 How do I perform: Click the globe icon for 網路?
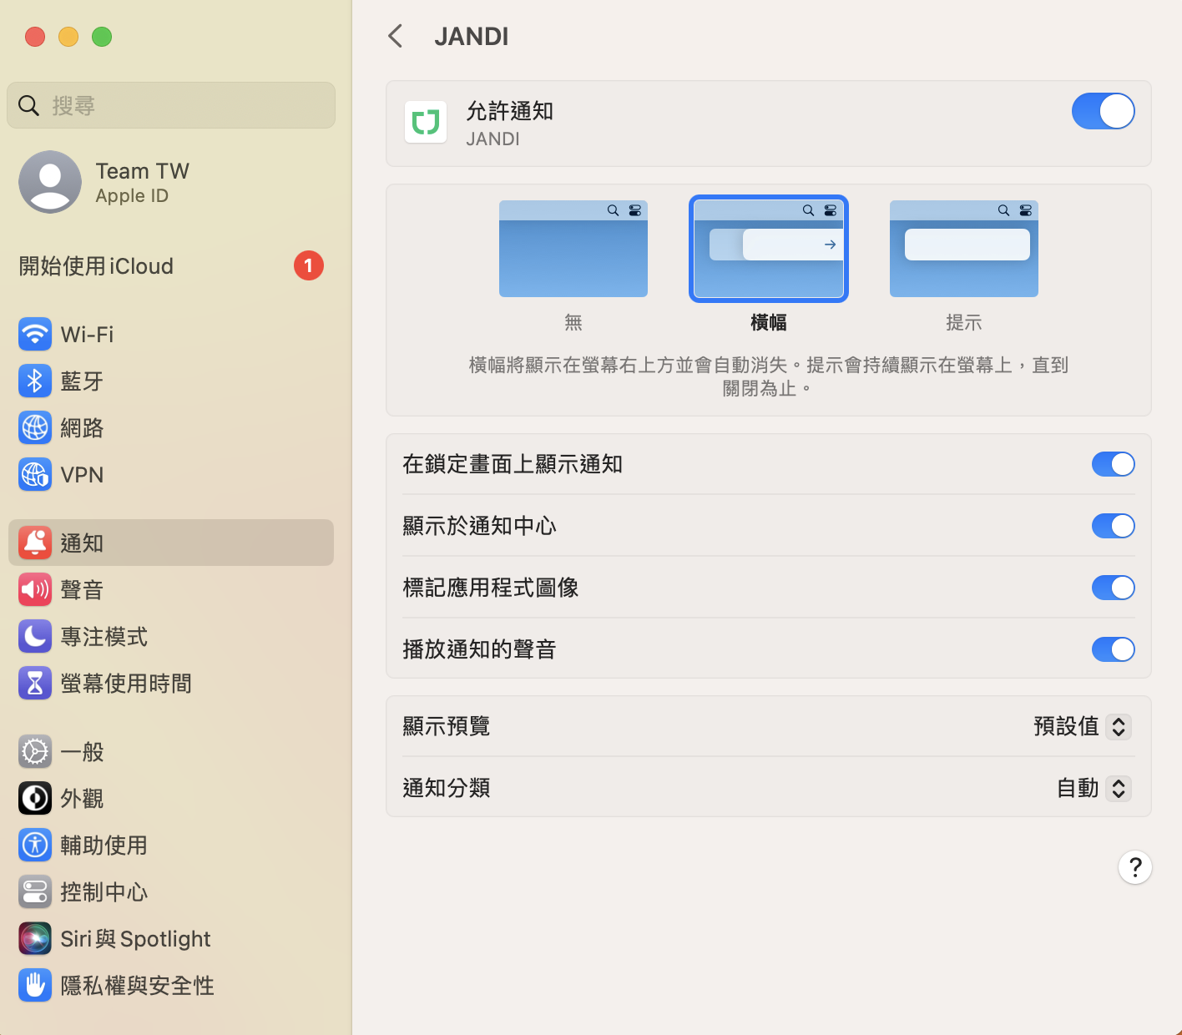35,428
